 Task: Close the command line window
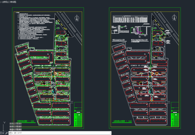coord(3,133)
